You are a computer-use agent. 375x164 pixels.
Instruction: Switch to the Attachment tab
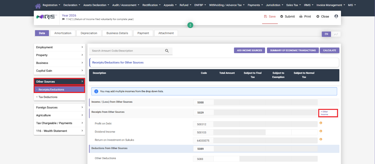click(166, 33)
